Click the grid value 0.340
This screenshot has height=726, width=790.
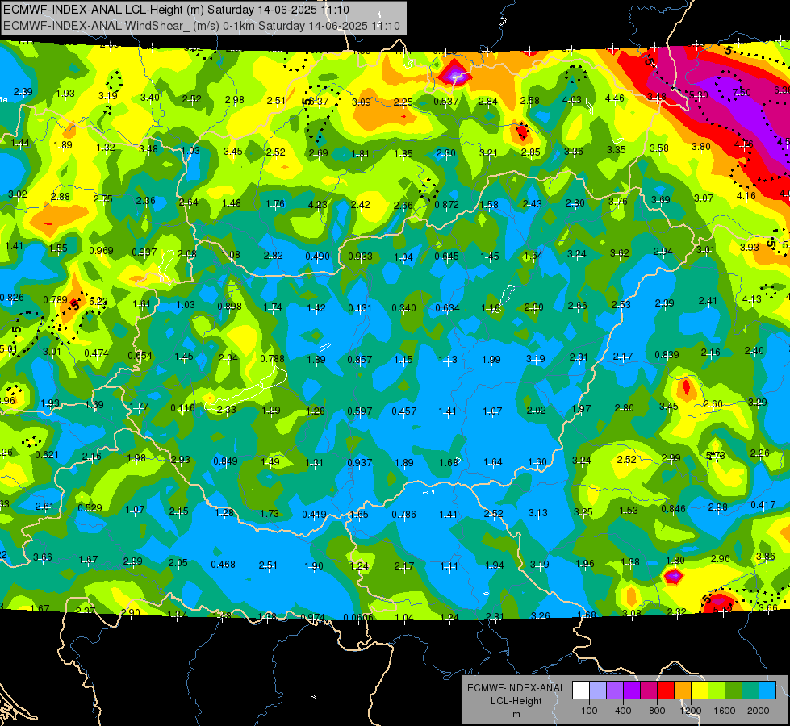click(404, 308)
